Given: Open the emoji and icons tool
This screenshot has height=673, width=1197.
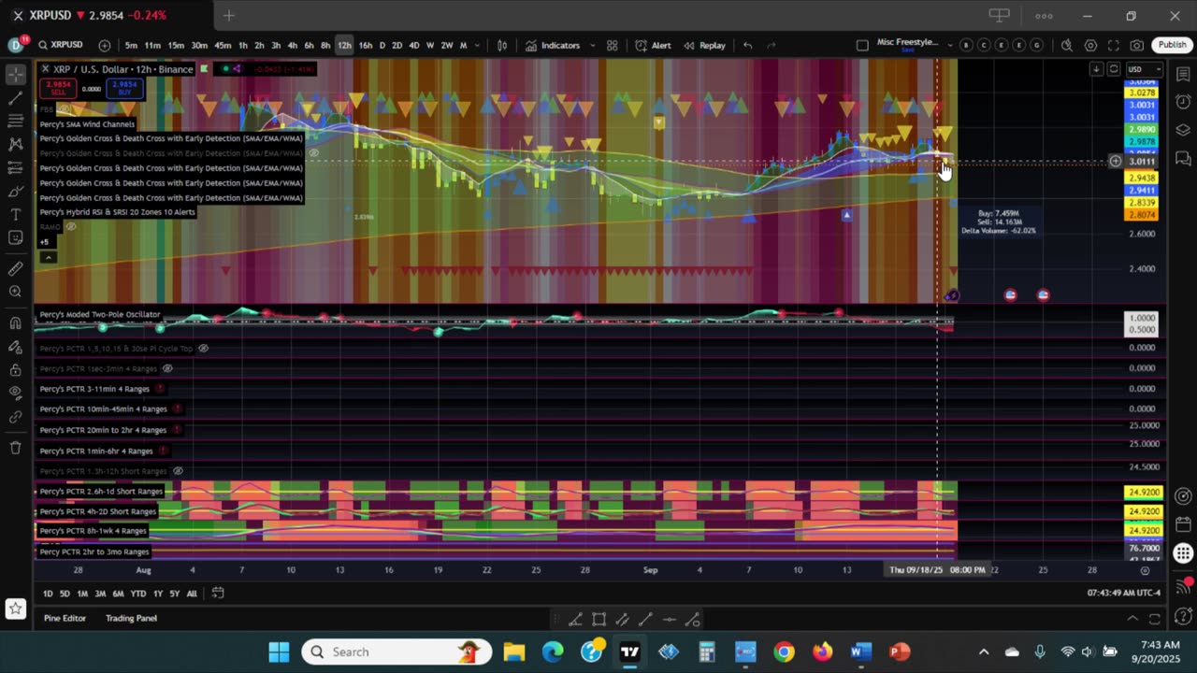Looking at the screenshot, I should [x=16, y=238].
